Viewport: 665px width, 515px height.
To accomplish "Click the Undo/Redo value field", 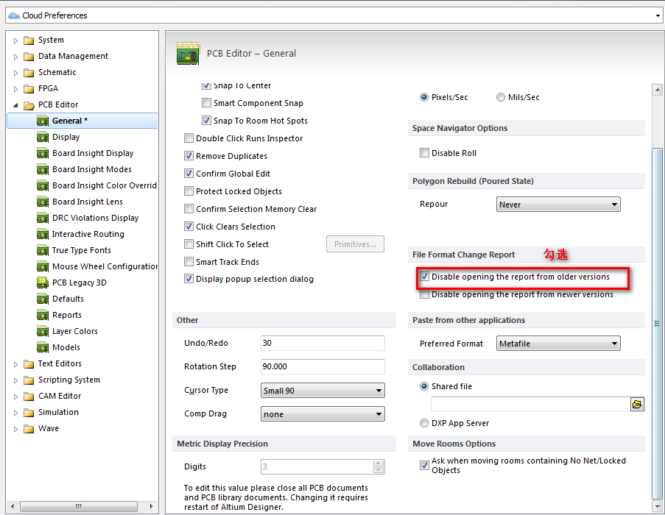I will (x=323, y=344).
